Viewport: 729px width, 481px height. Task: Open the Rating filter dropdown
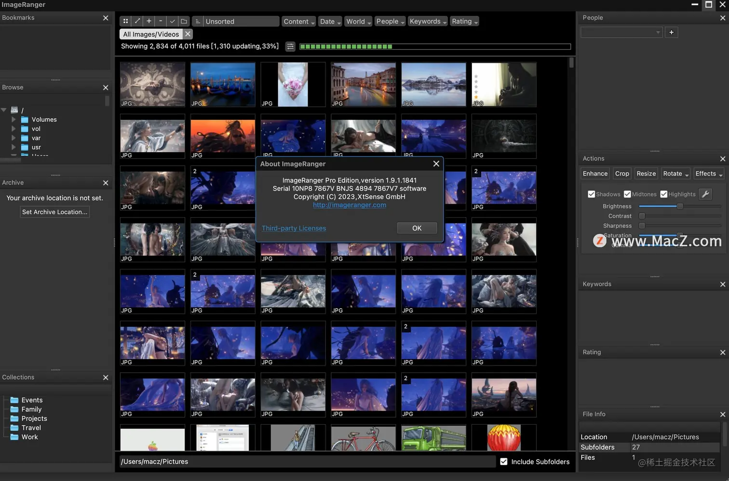[x=465, y=21]
